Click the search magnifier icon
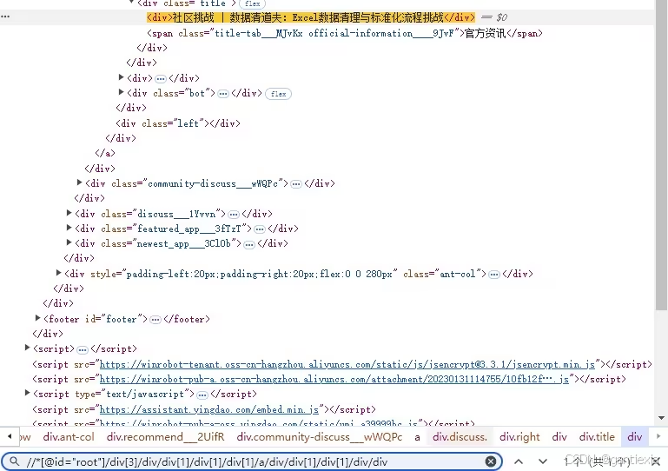Image resolution: width=668 pixels, height=471 pixels. [15, 461]
